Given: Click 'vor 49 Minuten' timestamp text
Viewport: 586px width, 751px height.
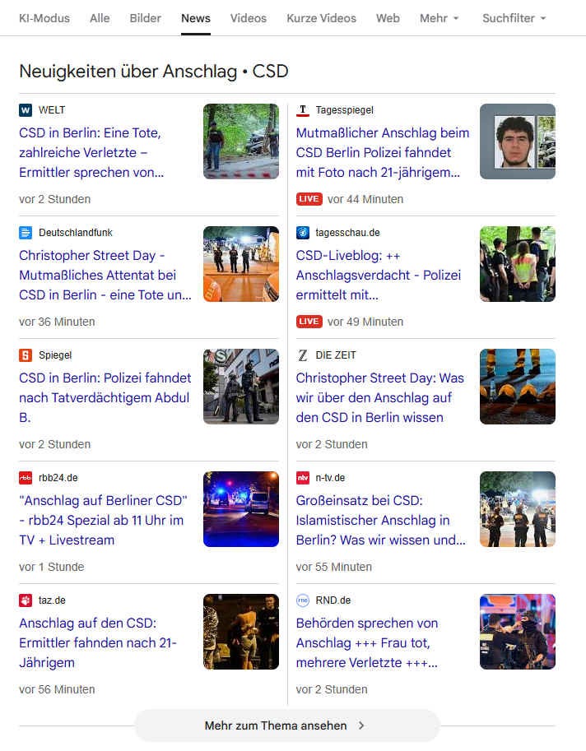Looking at the screenshot, I should coord(365,322).
